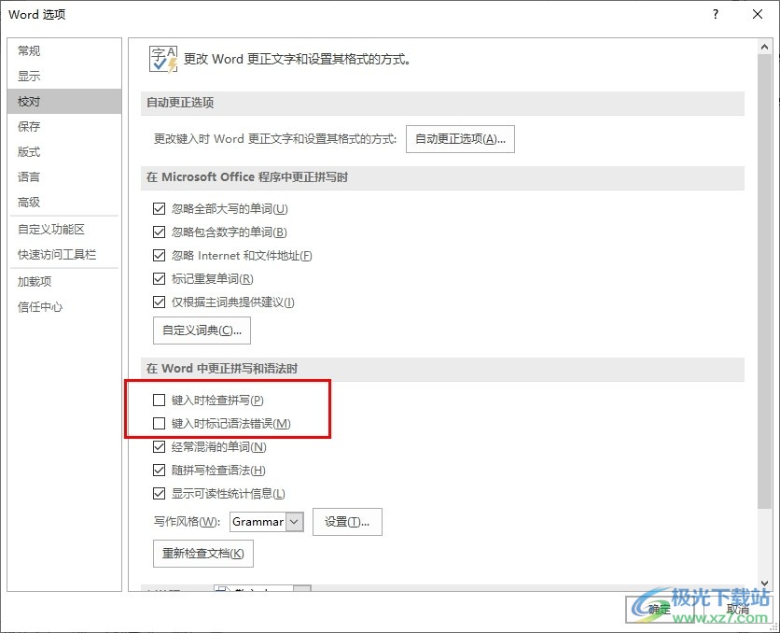Click the 自动更正选项(A)... button
780x633 pixels.
click(460, 139)
